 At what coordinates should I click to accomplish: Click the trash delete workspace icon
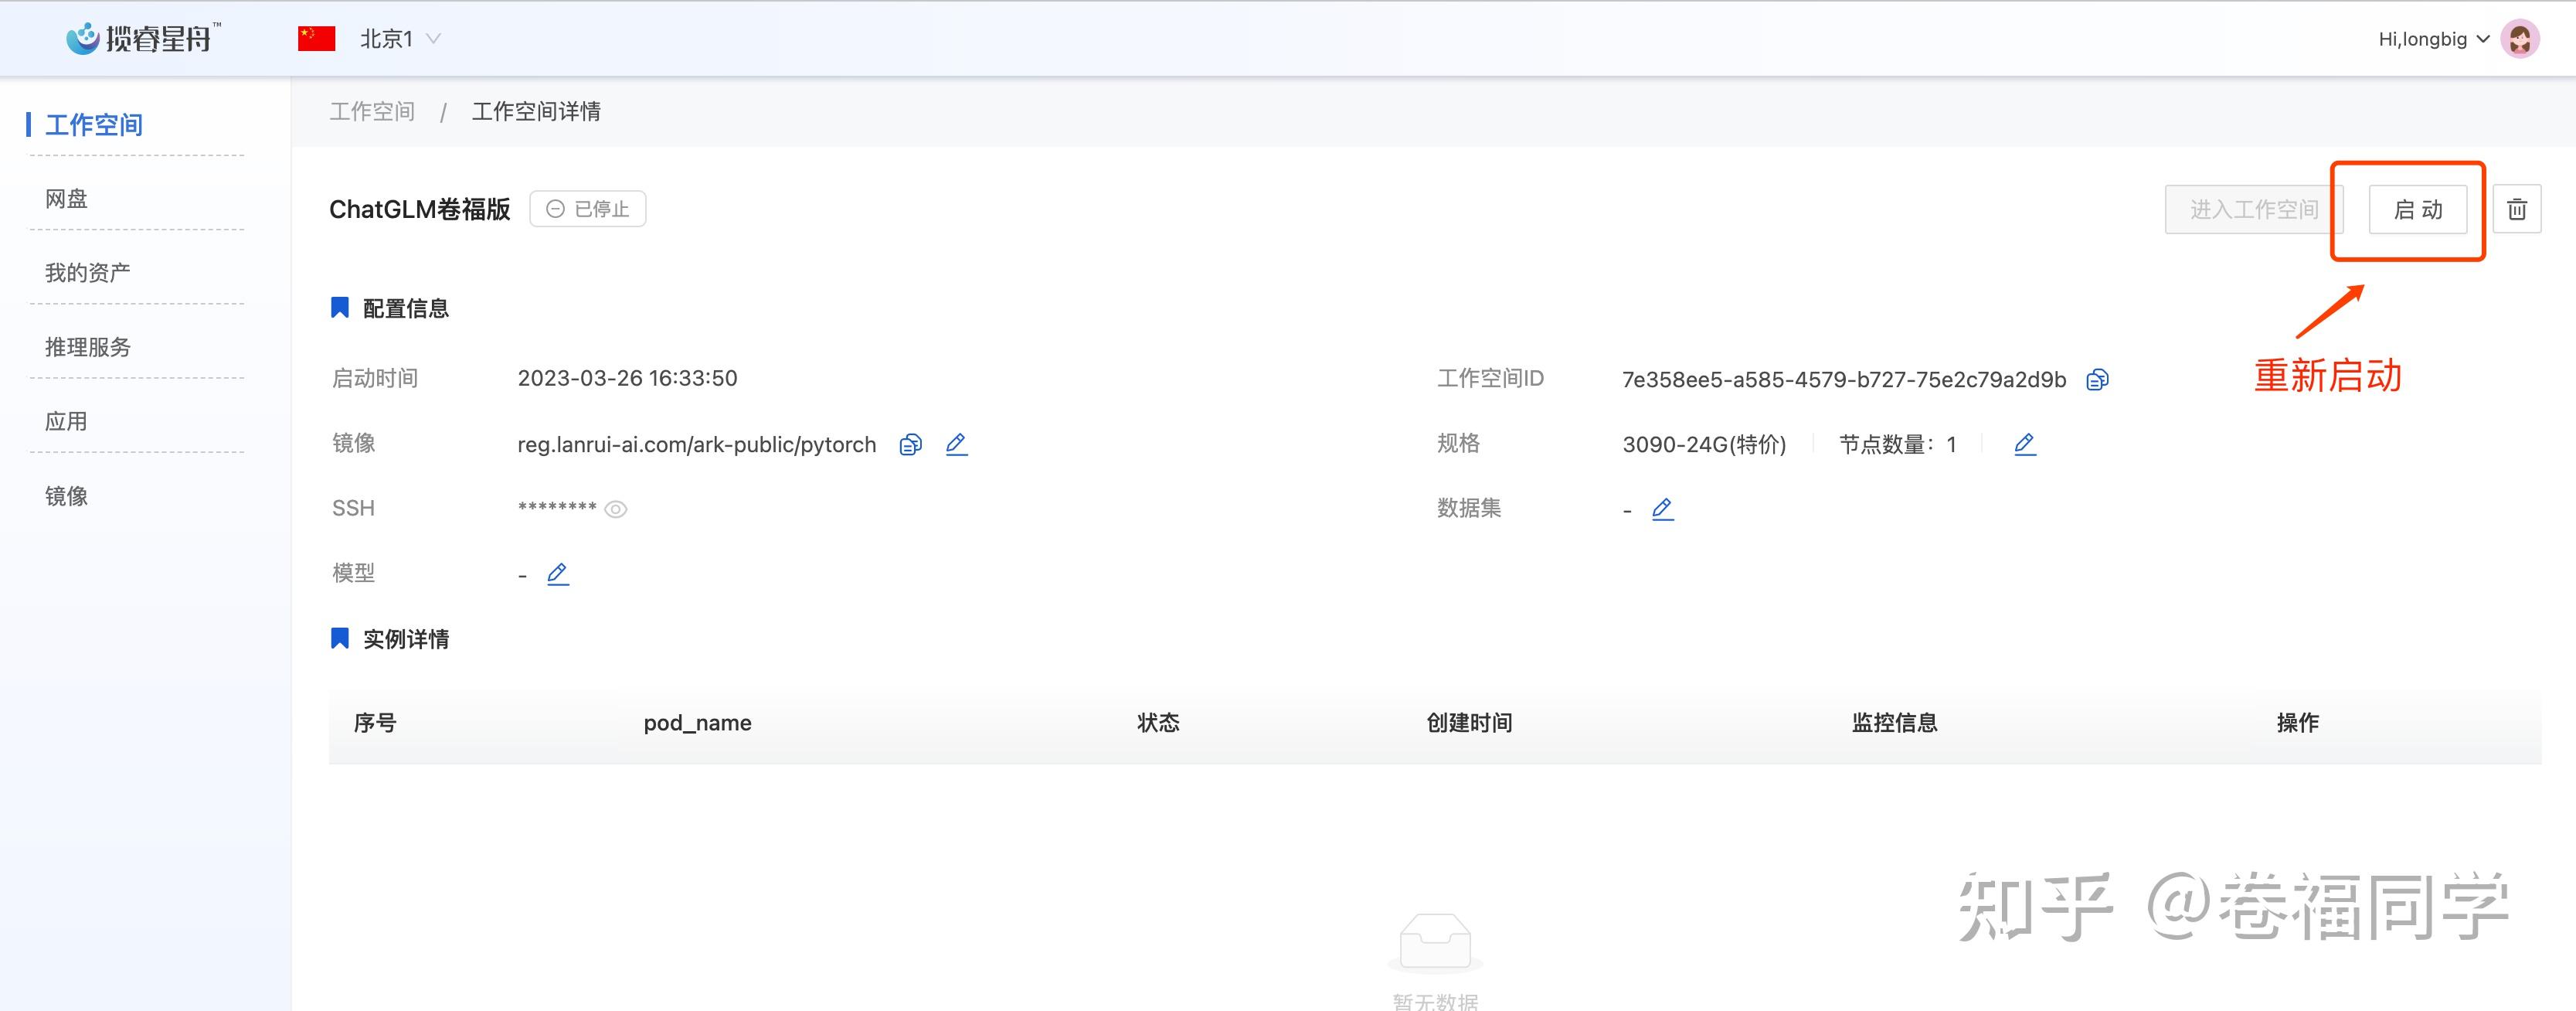2516,209
